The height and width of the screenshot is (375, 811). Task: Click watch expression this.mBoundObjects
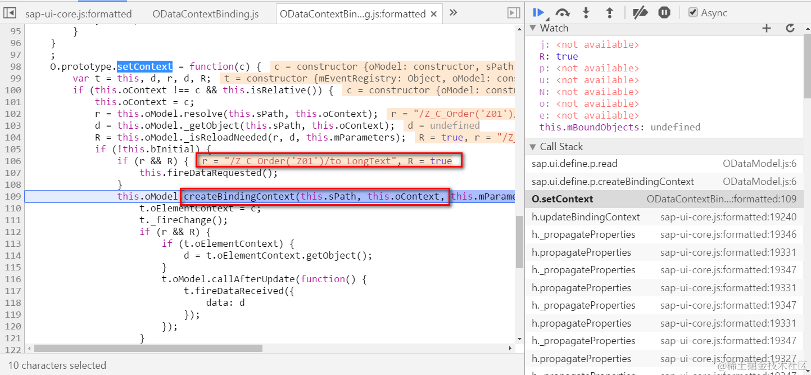[x=620, y=127]
